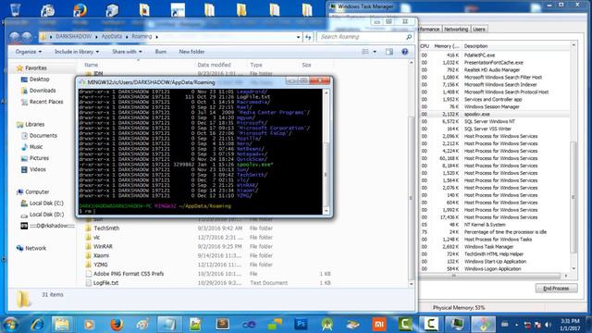592x333 pixels.
Task: Click the terminal scrollbar down arrow
Action: [327, 211]
